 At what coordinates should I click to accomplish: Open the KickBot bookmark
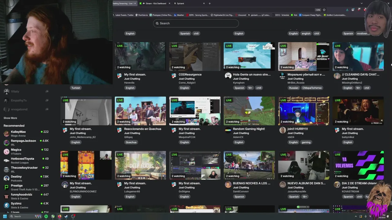point(335,15)
